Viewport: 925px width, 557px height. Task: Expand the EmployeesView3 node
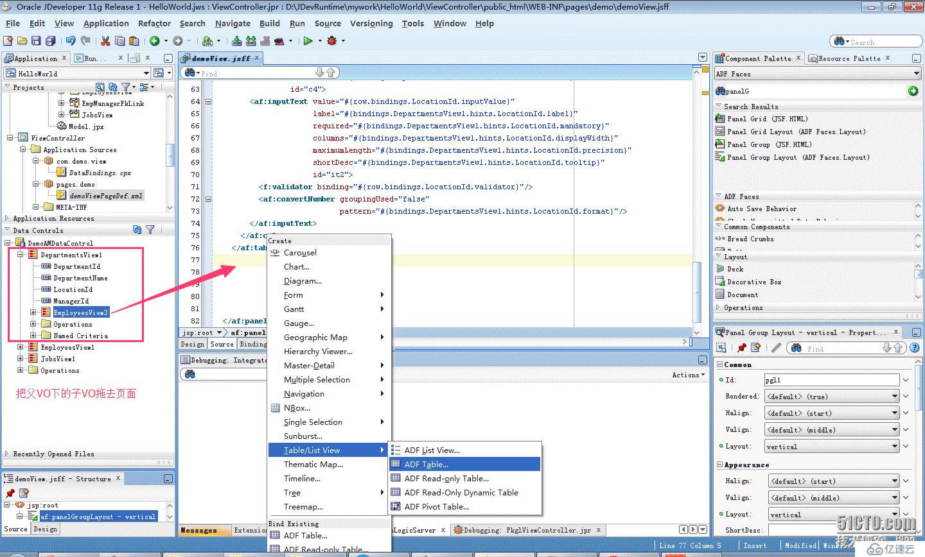(33, 313)
